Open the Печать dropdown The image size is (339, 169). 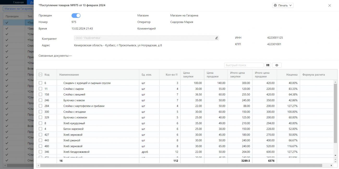[x=283, y=5]
